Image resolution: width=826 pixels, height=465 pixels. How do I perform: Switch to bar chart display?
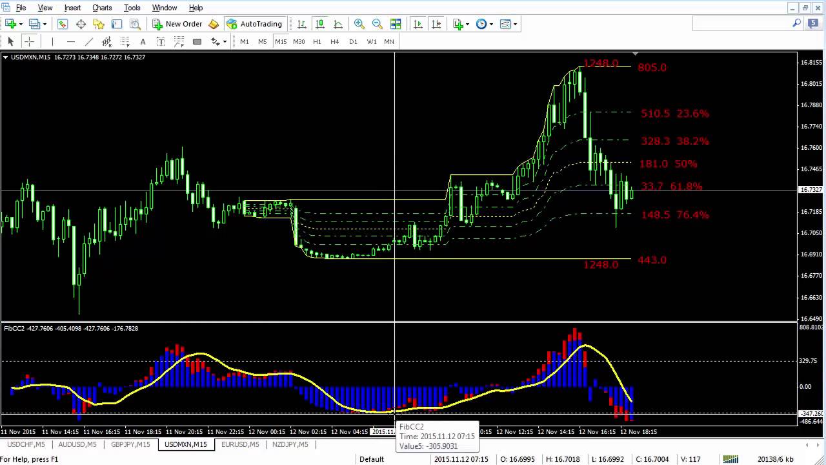tap(302, 24)
